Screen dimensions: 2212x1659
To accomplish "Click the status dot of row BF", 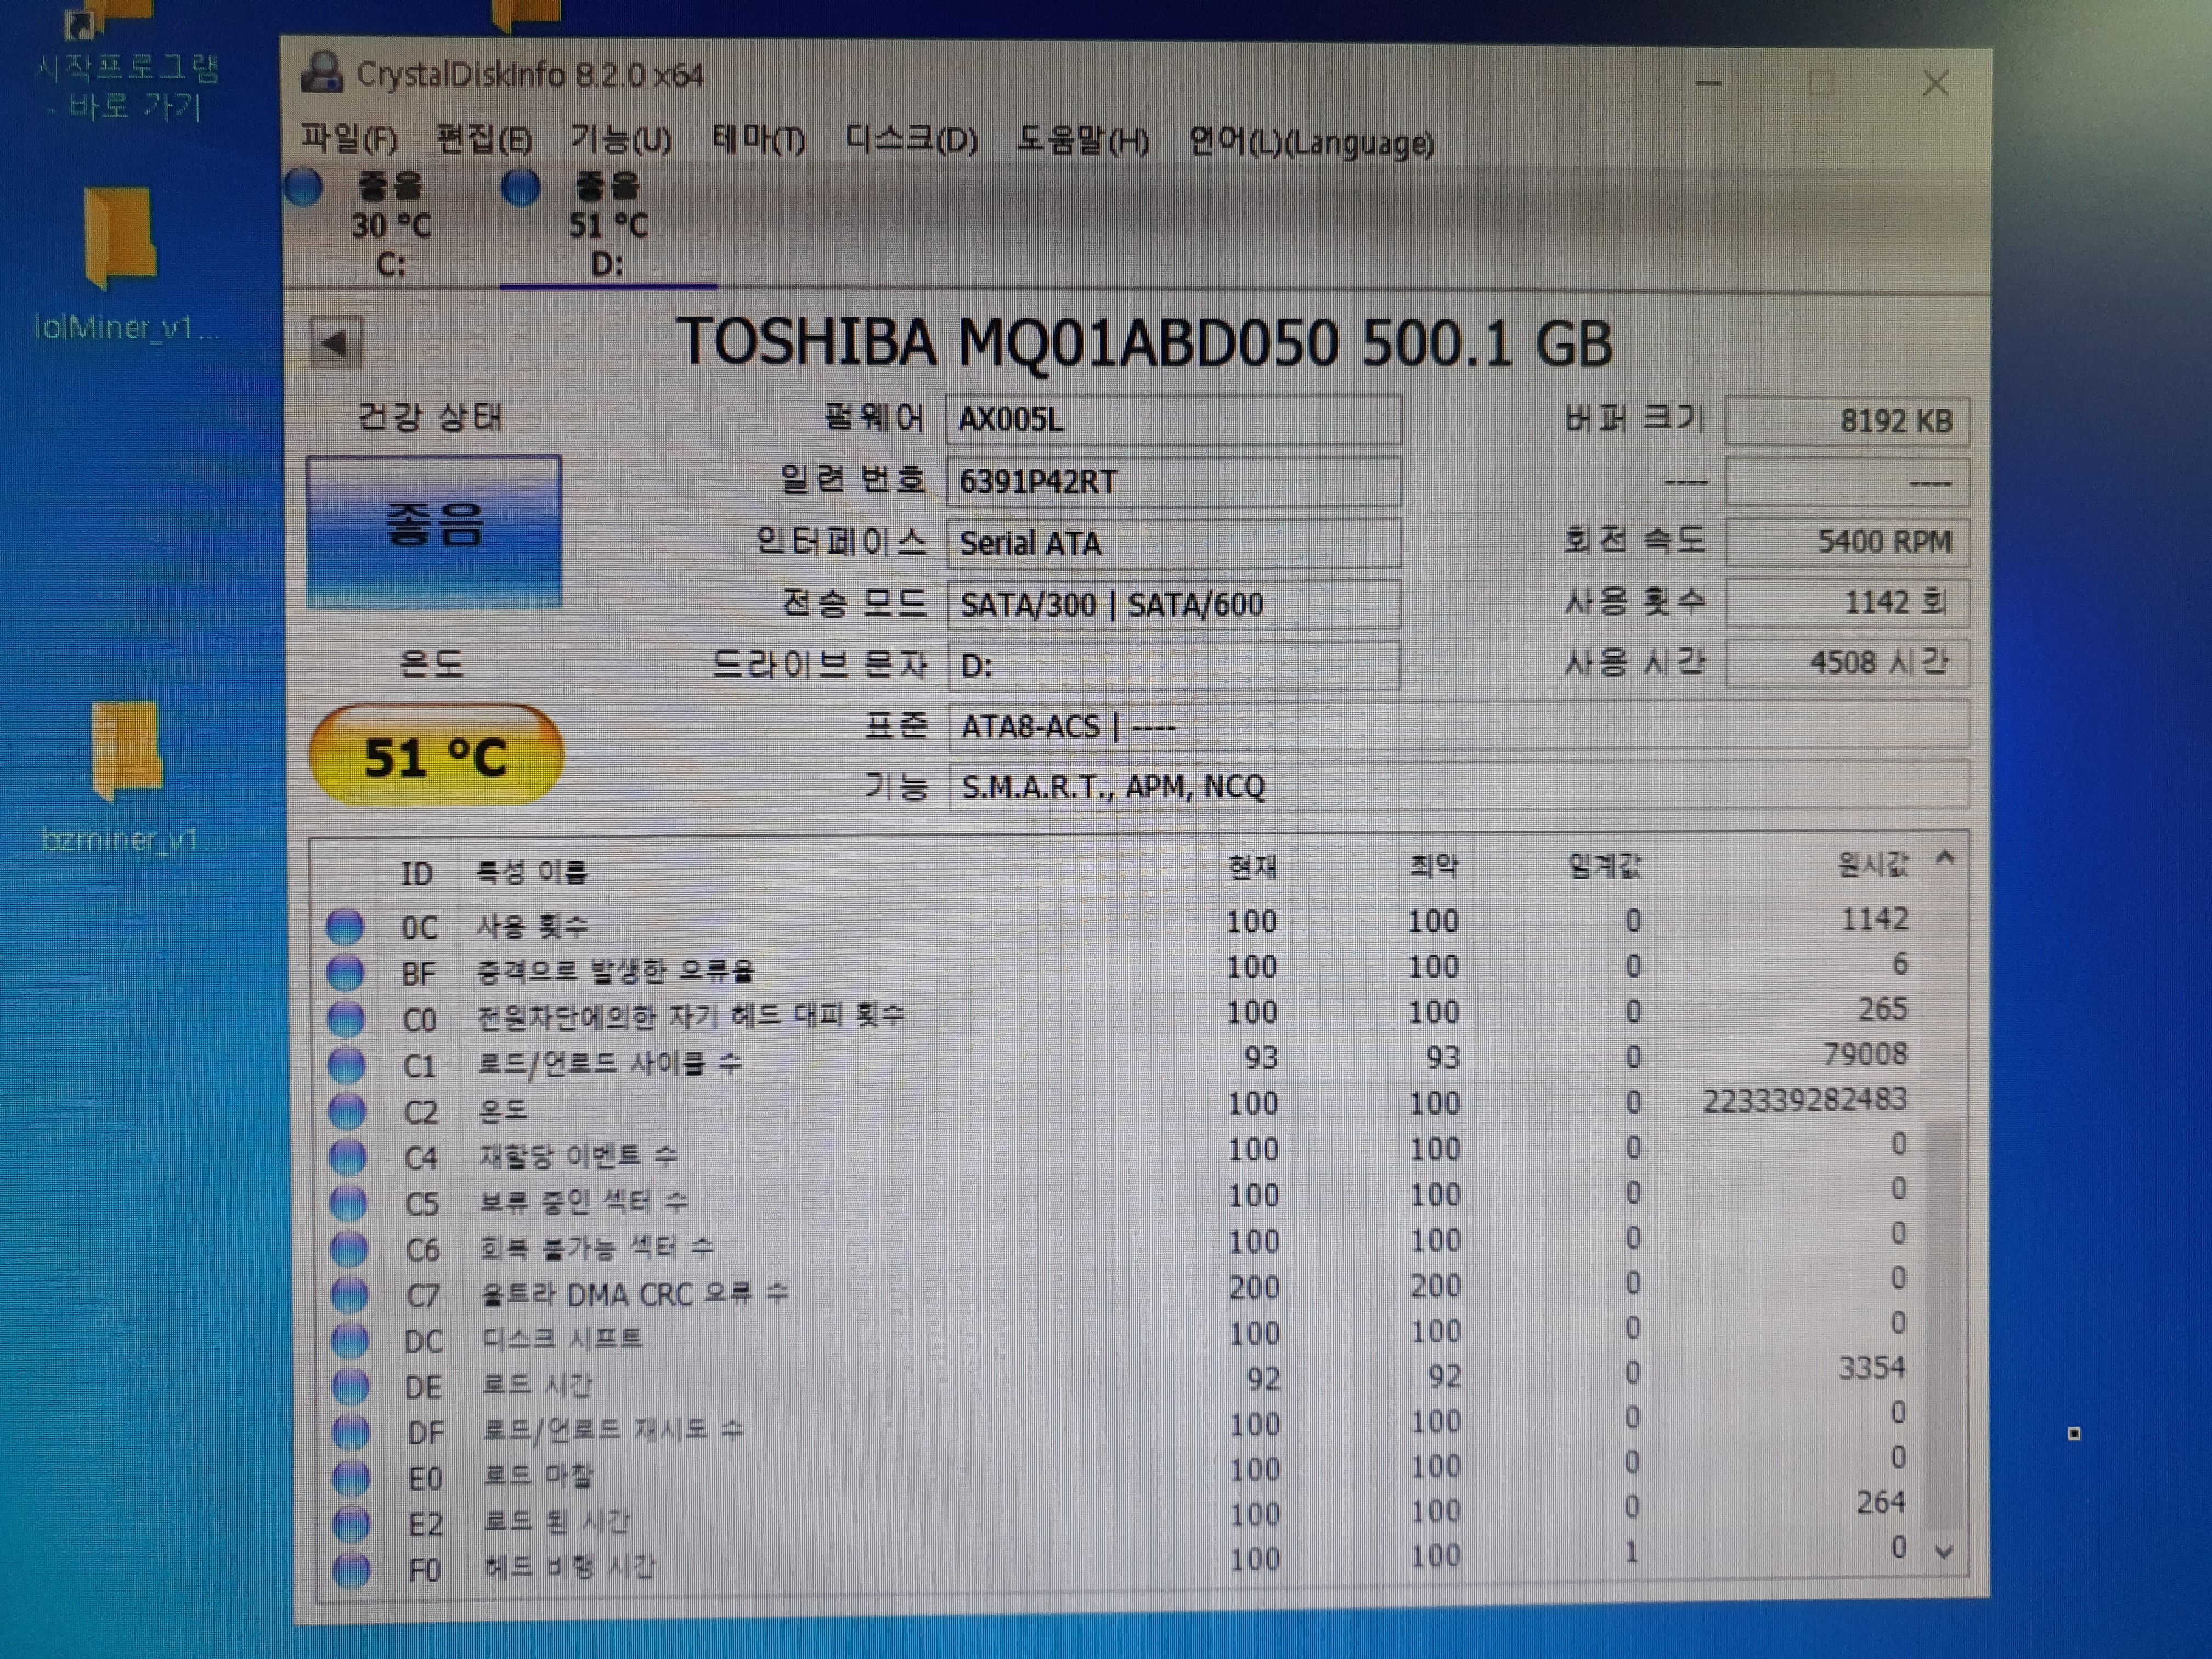I will click(346, 972).
